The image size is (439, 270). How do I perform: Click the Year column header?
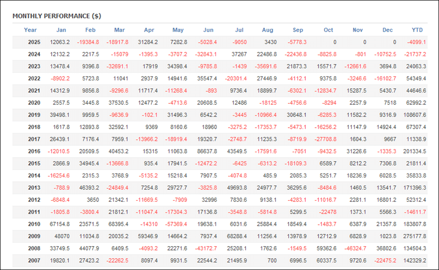click(x=30, y=30)
